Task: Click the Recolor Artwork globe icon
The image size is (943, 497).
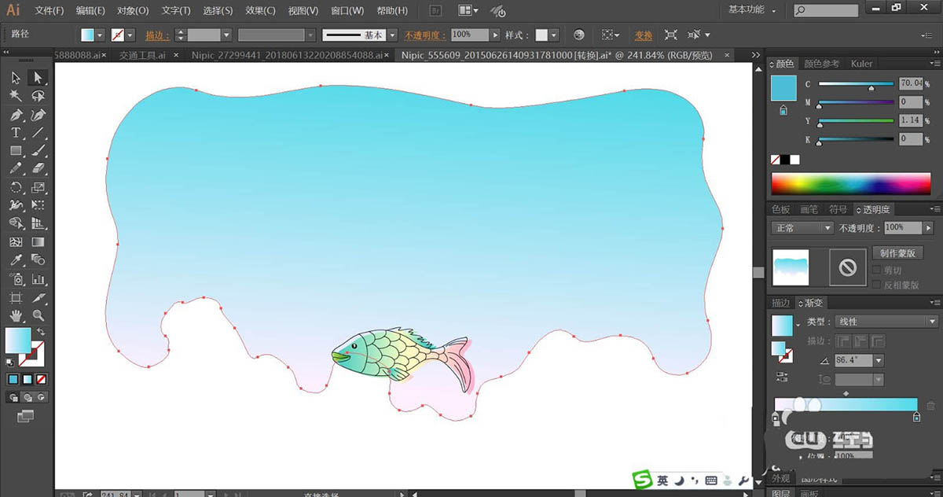Action: point(579,35)
